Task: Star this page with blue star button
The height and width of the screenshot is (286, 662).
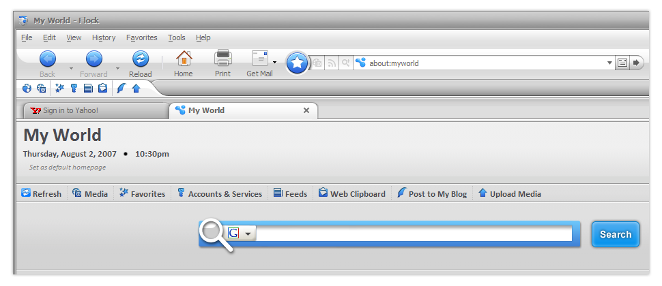Action: (298, 63)
